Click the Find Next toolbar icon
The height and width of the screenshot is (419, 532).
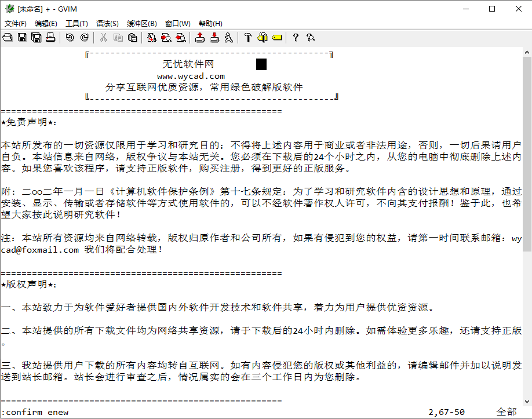coord(166,38)
